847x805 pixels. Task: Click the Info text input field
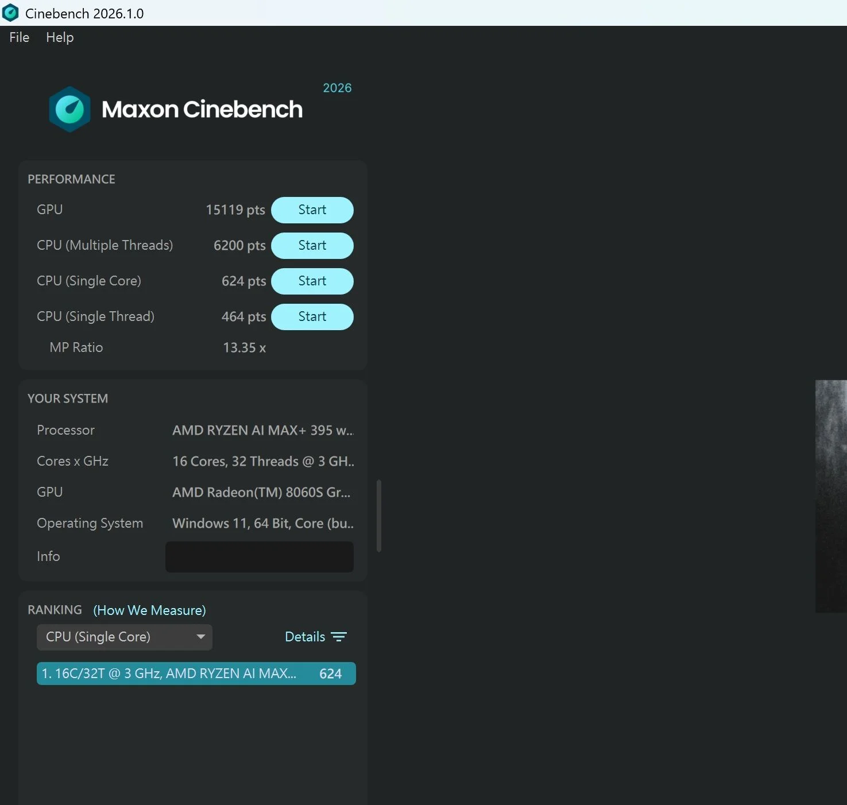pos(259,557)
